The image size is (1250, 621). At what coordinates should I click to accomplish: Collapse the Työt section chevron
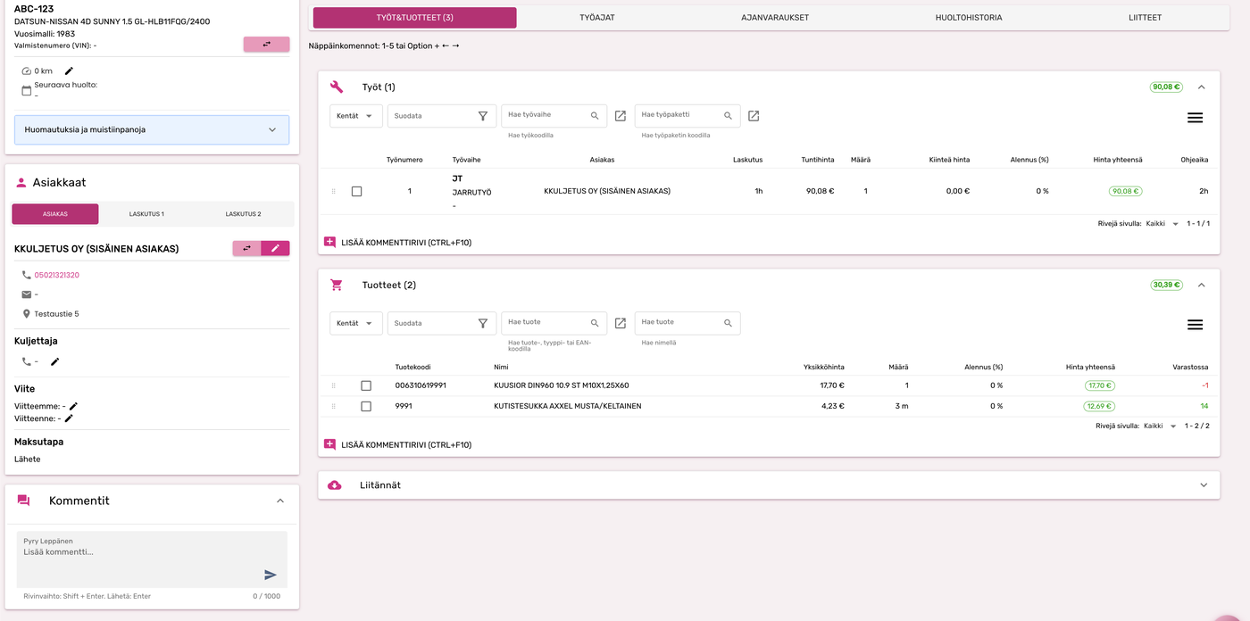pyautogui.click(x=1201, y=87)
